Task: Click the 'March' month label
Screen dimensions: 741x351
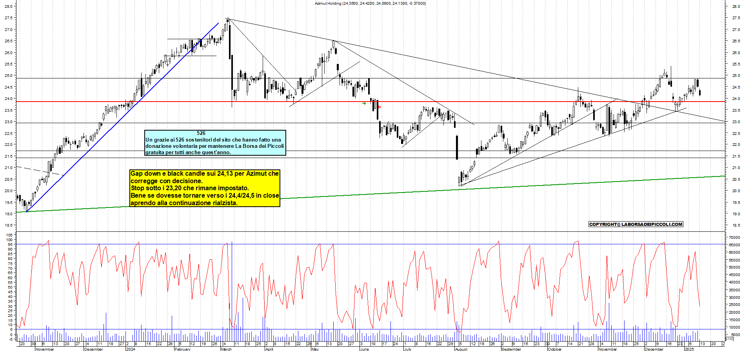Action: [227, 349]
